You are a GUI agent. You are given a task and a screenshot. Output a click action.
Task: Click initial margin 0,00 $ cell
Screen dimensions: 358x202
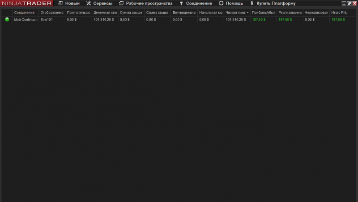[x=210, y=20]
